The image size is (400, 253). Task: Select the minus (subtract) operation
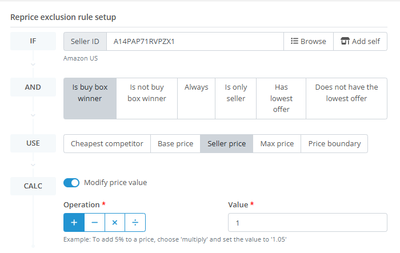tap(95, 222)
